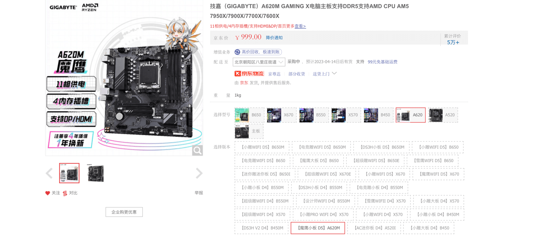Select version 【雪雕WIFI D5】B650
Image resolution: width=533 pixels, height=235 pixels.
[x=433, y=161]
